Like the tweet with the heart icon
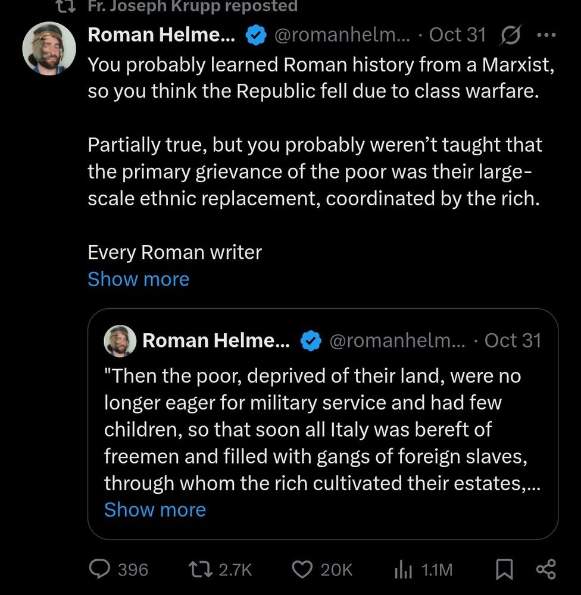The image size is (581, 595). pyautogui.click(x=302, y=569)
